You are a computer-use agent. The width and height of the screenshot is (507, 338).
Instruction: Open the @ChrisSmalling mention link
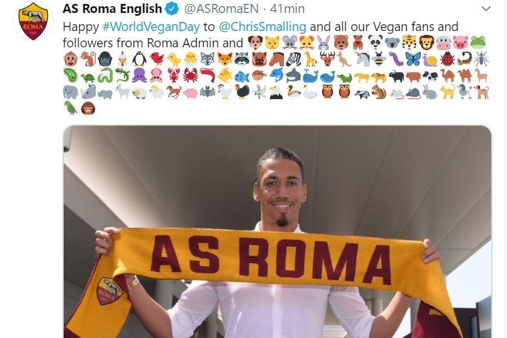point(262,27)
